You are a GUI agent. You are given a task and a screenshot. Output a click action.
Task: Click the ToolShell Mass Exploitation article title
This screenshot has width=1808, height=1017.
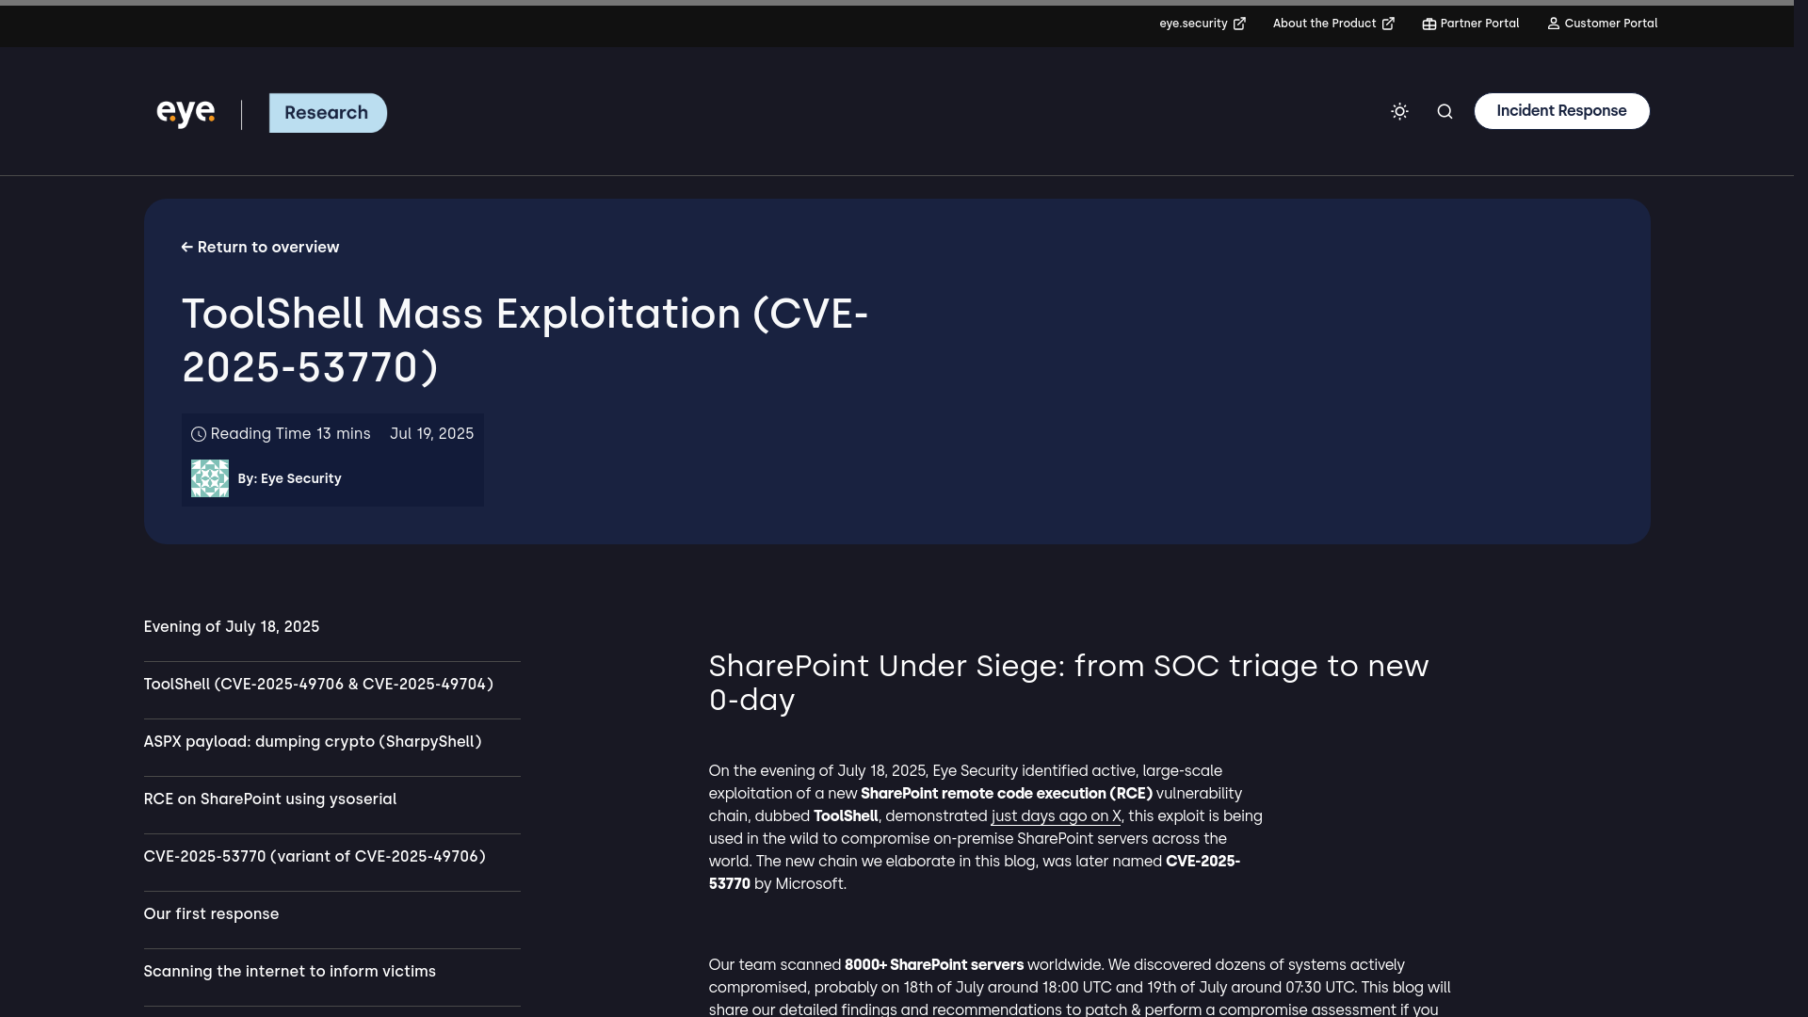click(x=525, y=340)
